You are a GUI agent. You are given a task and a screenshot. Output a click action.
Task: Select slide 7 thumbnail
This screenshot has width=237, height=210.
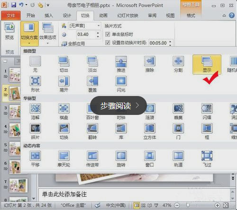18,185
